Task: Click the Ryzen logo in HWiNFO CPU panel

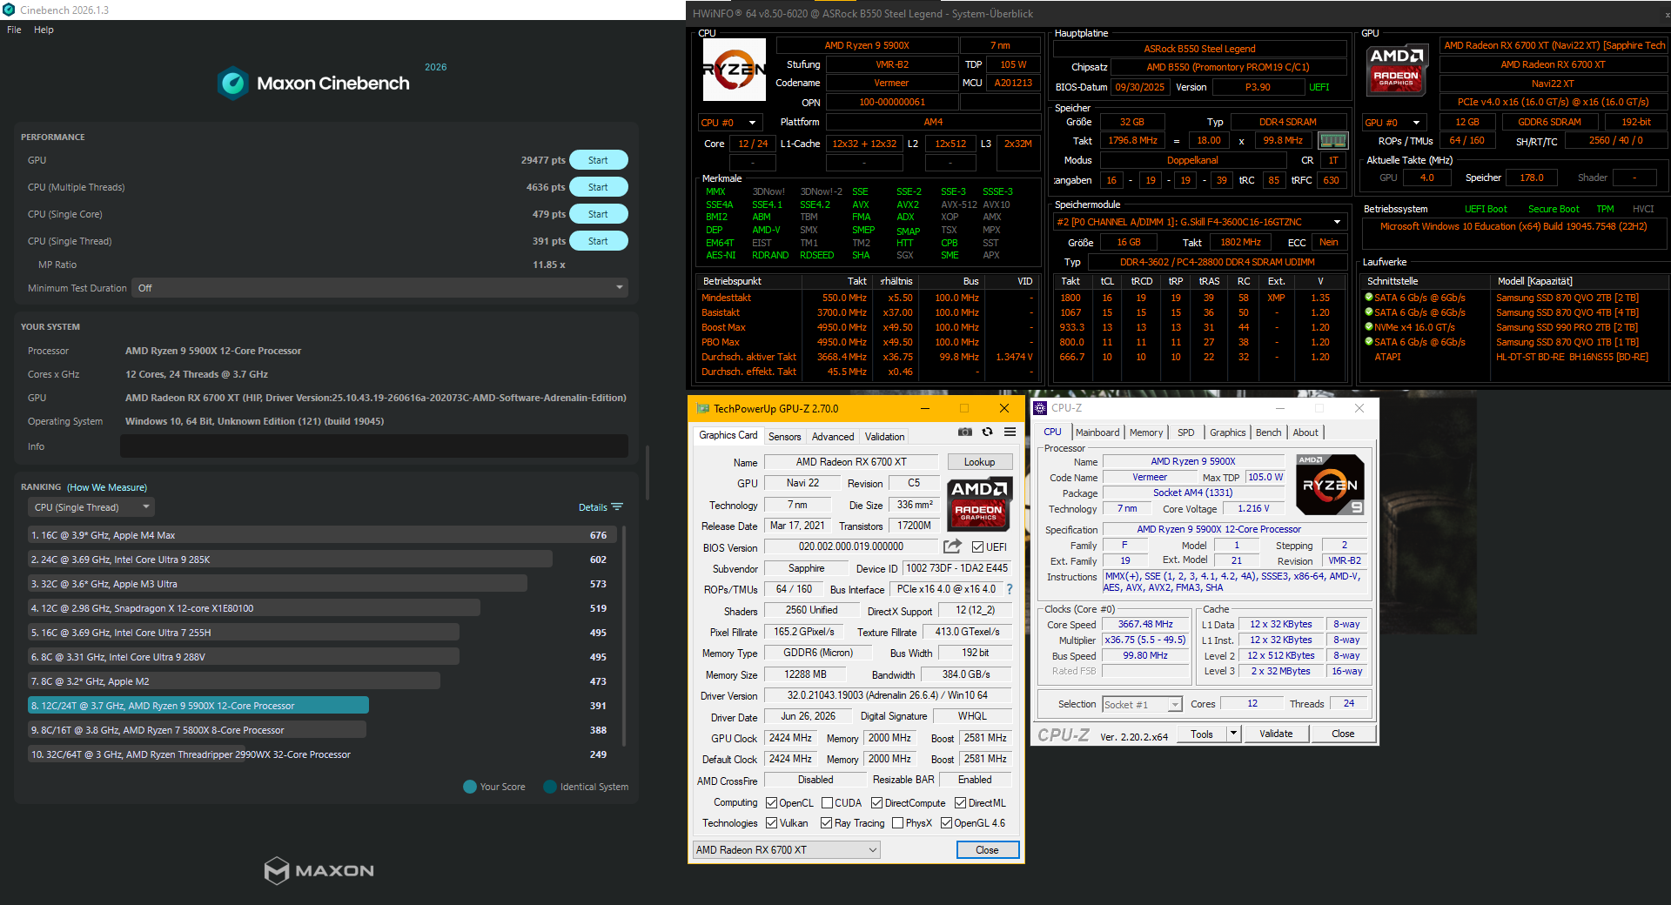Action: click(x=734, y=70)
